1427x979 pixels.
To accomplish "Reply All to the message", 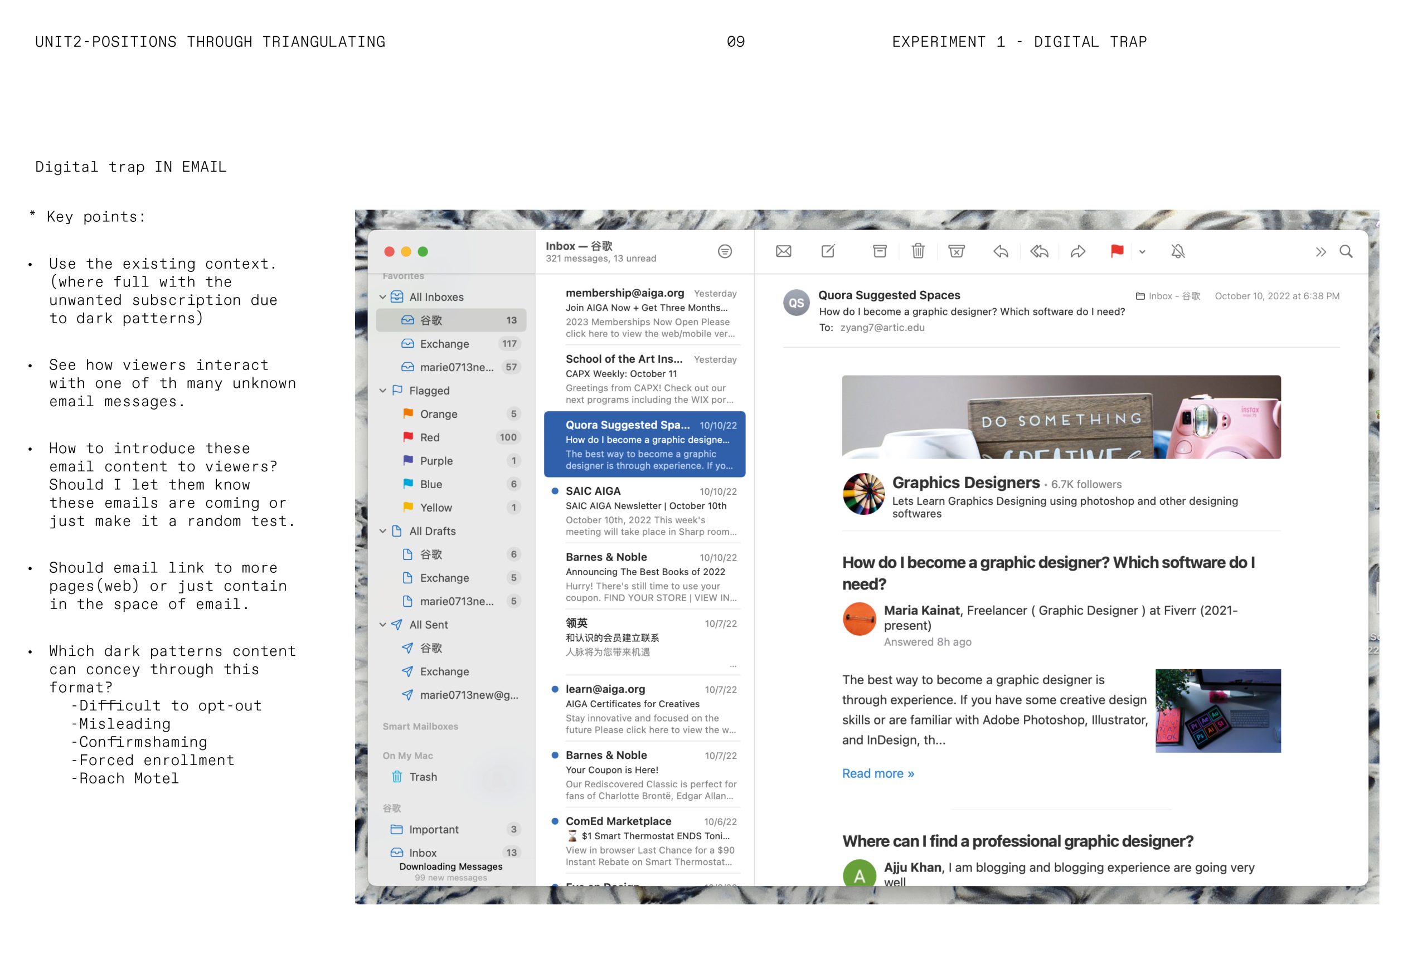I will tap(1040, 252).
